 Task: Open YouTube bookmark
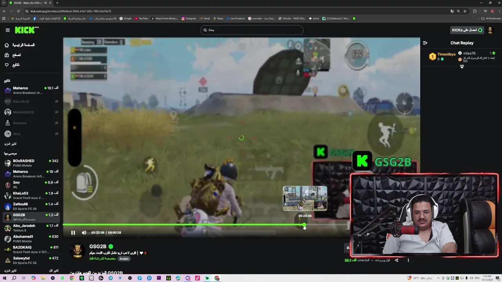click(x=141, y=18)
